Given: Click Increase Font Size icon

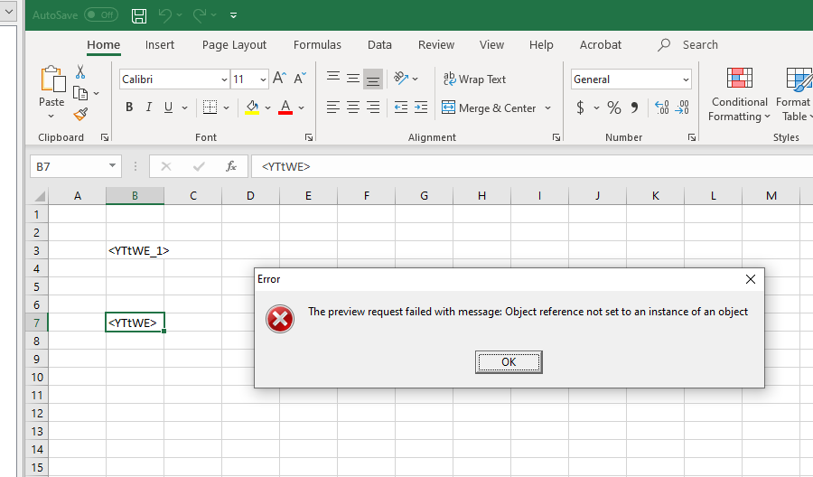Looking at the screenshot, I should coord(279,79).
